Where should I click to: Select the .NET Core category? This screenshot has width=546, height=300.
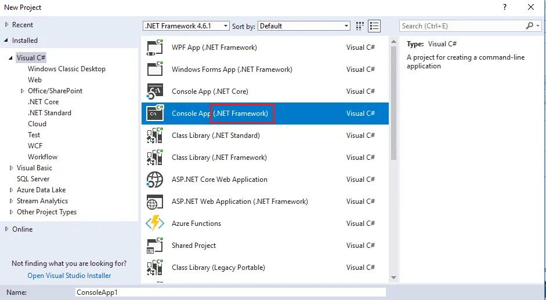point(43,102)
